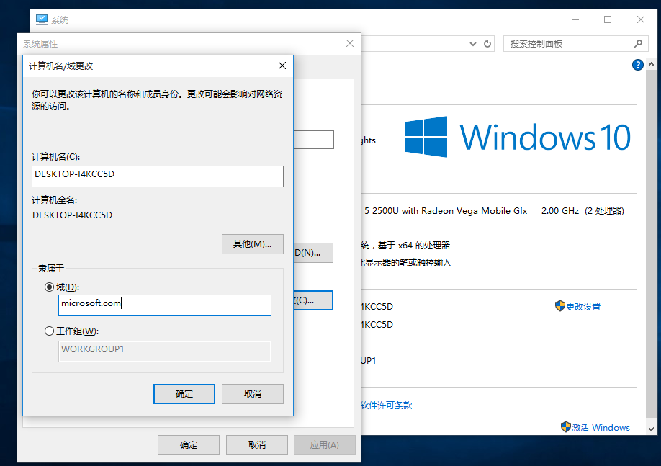The width and height of the screenshot is (661, 466).
Task: Close the 计算机名/域更改 dialog
Action: 282,66
